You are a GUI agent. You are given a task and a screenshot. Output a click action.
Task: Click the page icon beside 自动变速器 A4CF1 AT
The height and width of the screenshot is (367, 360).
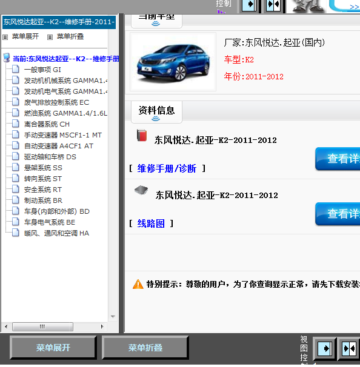pyautogui.click(x=16, y=145)
